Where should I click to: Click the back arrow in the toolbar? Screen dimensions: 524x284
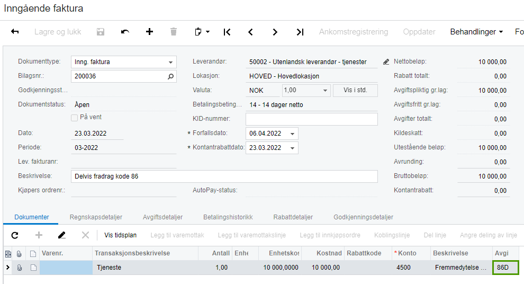click(x=15, y=32)
